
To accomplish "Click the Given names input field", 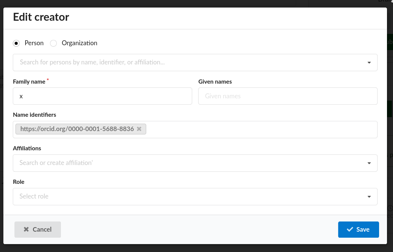I will coord(288,96).
